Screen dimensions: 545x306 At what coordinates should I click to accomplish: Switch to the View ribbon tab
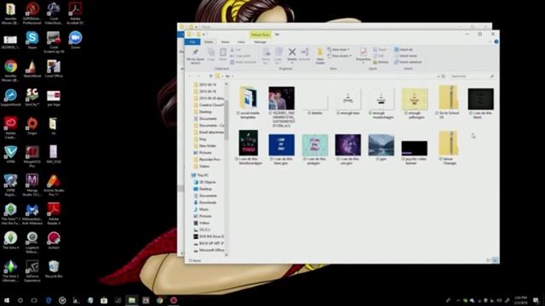[x=241, y=42]
